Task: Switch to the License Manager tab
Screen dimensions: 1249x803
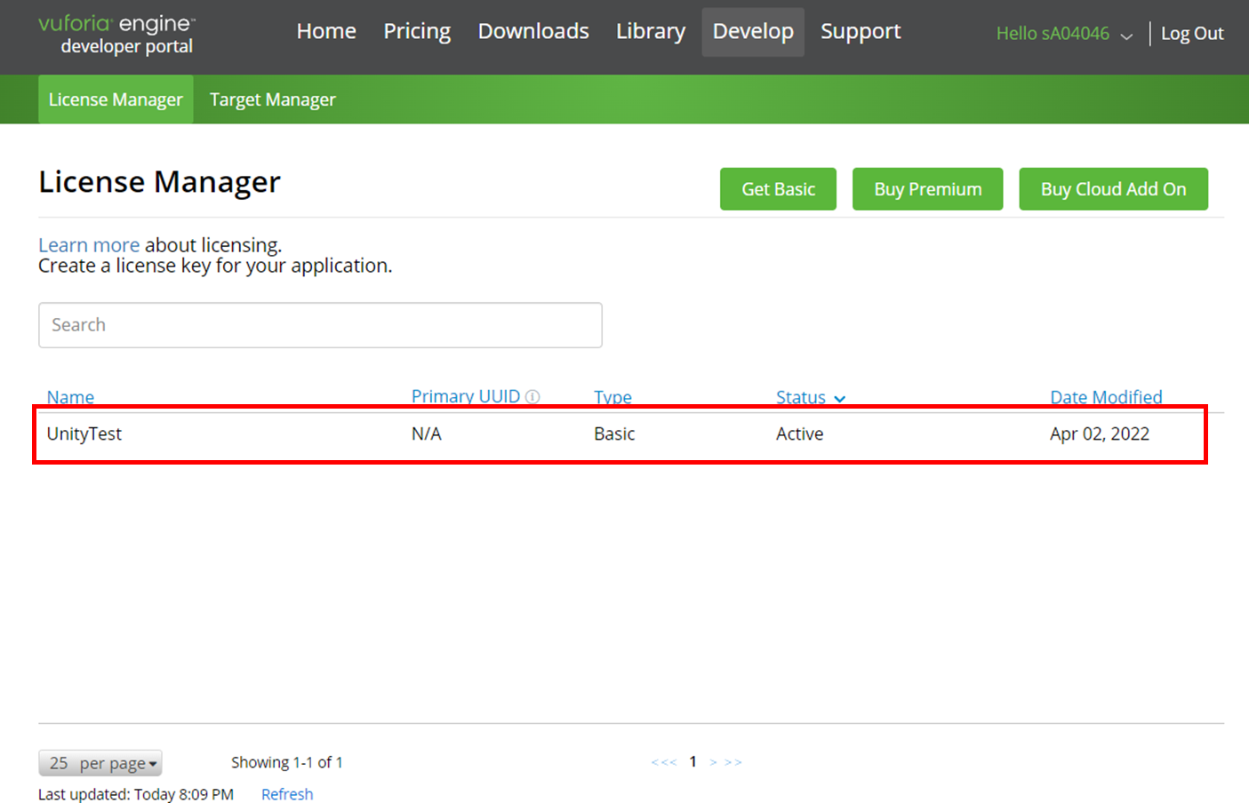Action: tap(116, 99)
